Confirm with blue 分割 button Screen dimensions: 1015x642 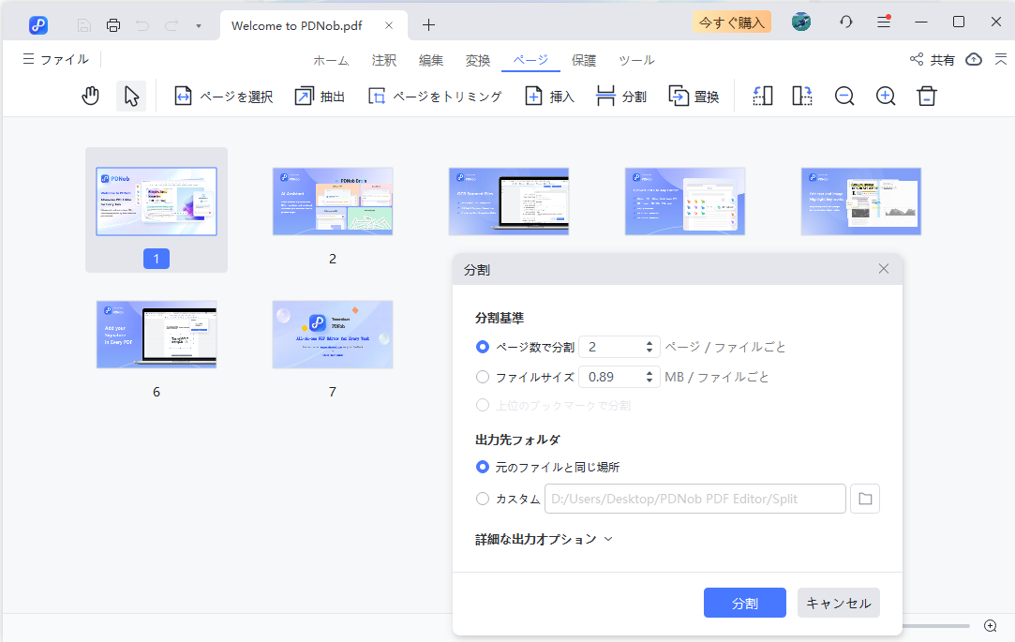(745, 603)
